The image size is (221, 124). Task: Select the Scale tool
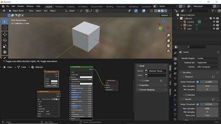coord(5,46)
